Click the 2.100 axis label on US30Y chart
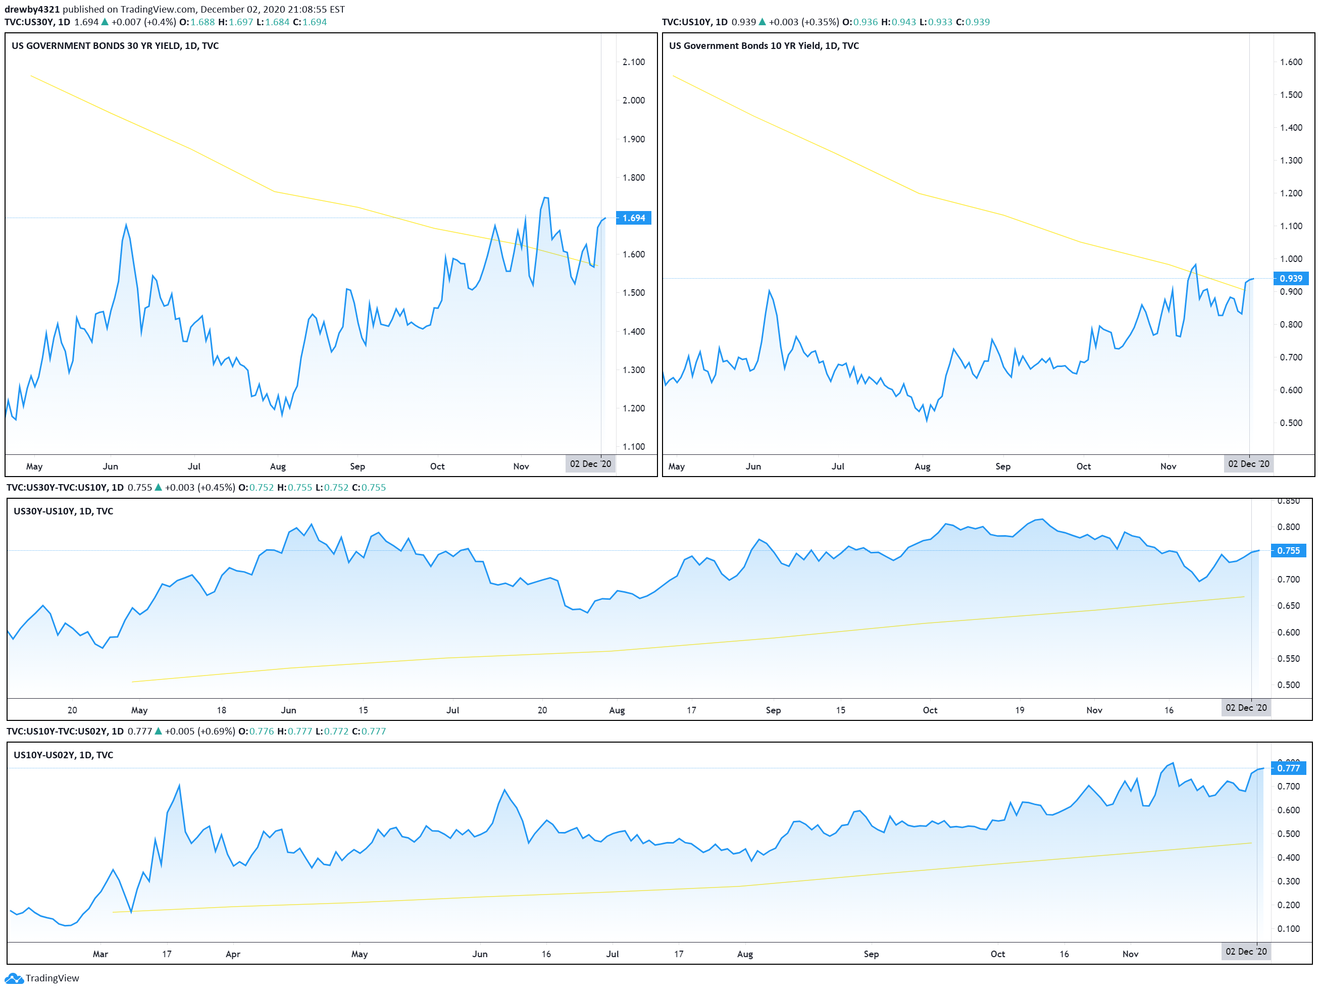Image resolution: width=1320 pixels, height=992 pixels. pos(634,62)
